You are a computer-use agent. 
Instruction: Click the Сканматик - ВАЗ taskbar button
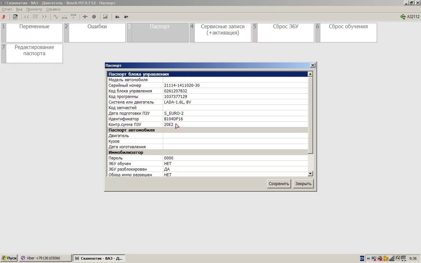click(99, 258)
